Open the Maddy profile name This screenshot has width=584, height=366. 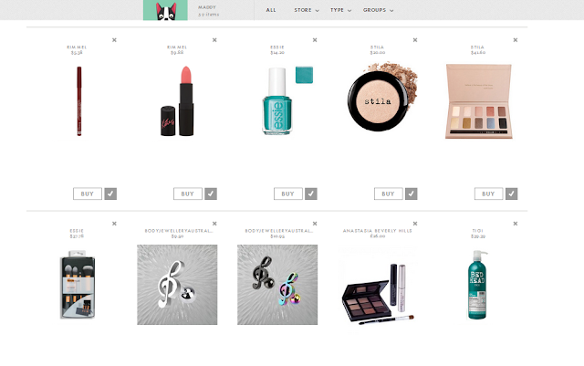coord(207,7)
